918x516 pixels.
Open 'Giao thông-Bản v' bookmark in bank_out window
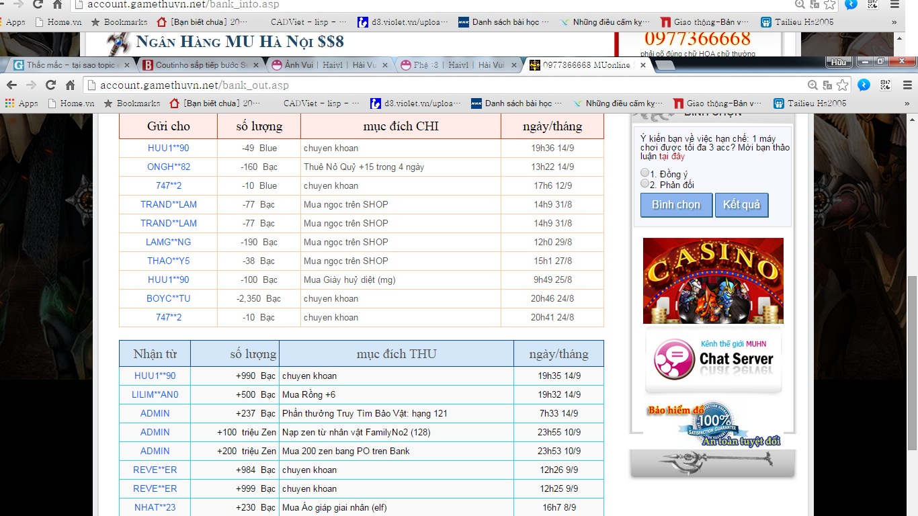point(718,103)
